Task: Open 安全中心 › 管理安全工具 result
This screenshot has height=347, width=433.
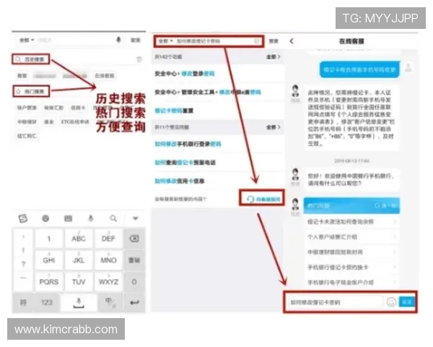Action: [218, 92]
